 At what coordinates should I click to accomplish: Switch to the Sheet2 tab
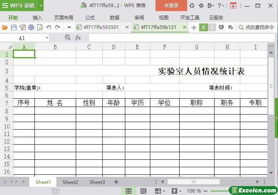tap(70, 182)
